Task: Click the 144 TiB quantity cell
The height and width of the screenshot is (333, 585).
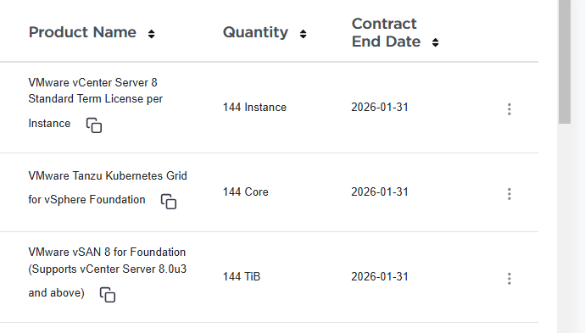Action: 242,277
